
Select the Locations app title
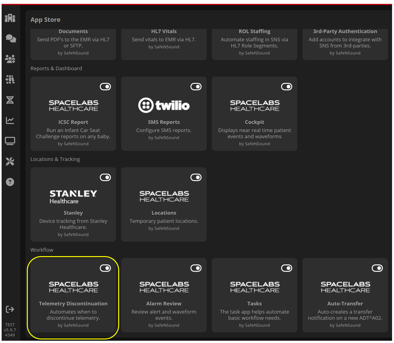tap(164, 213)
